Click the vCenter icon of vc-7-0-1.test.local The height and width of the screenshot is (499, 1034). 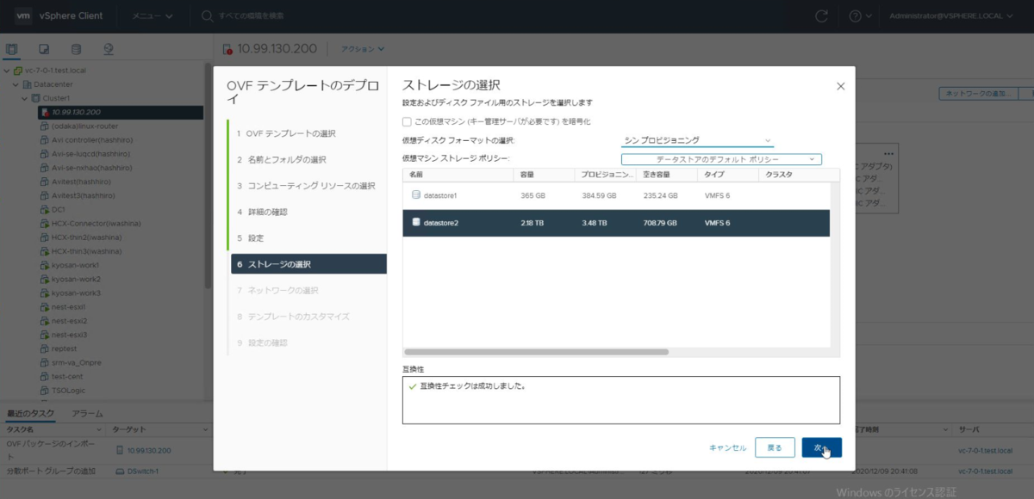tap(18, 71)
